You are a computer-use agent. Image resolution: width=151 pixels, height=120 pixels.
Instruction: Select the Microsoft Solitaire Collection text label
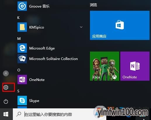coord(53,59)
